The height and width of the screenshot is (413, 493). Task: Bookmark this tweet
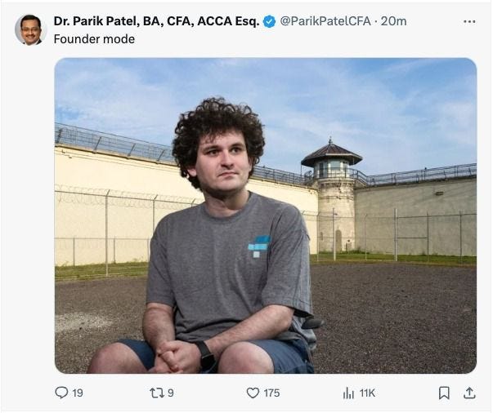(444, 393)
